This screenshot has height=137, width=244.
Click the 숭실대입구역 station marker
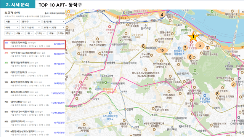click(176, 73)
